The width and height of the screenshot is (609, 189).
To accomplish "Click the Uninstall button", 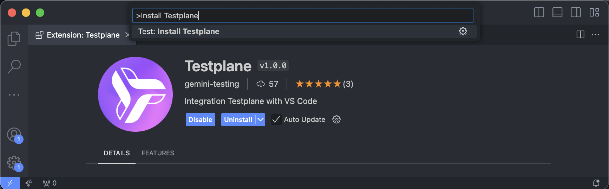I will coord(238,119).
